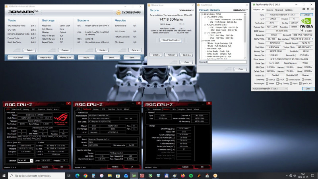This screenshot has height=179, width=318.
Task: Toggle the Vulkan checkbox
Action: point(267,84)
